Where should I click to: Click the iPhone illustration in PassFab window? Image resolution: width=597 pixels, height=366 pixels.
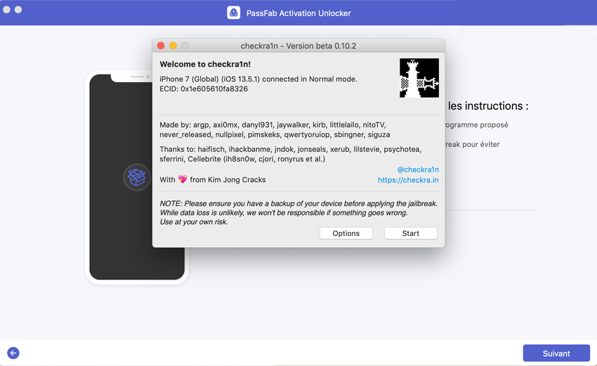point(137,177)
